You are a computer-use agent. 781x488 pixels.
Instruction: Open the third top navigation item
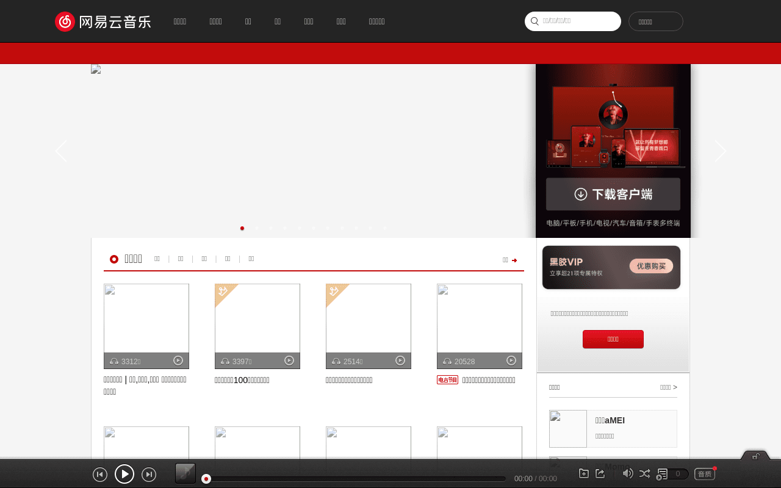pos(248,21)
